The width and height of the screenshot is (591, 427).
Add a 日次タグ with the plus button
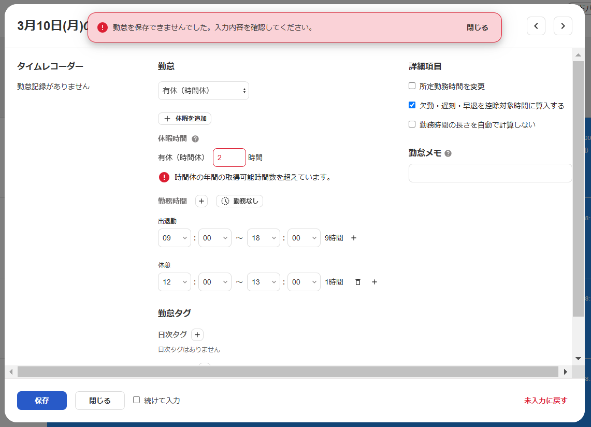click(x=197, y=335)
